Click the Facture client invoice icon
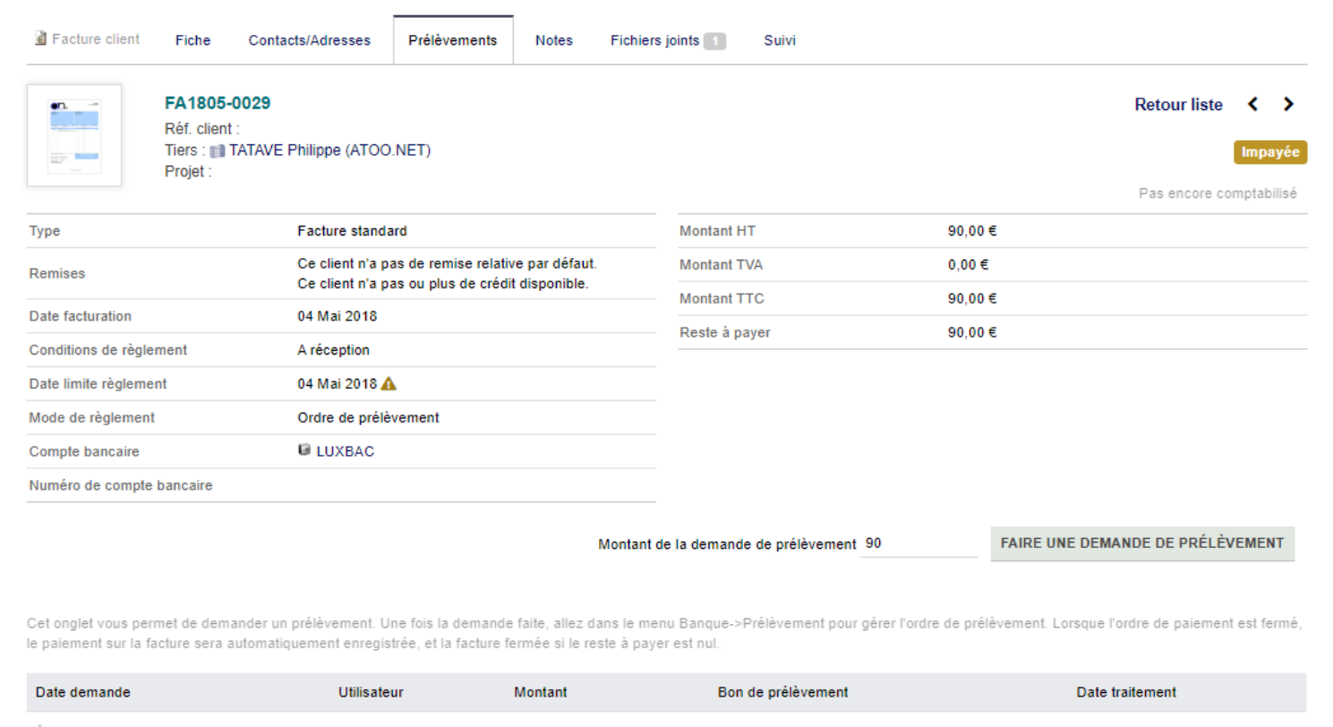The image size is (1333, 727). pyautogui.click(x=40, y=38)
